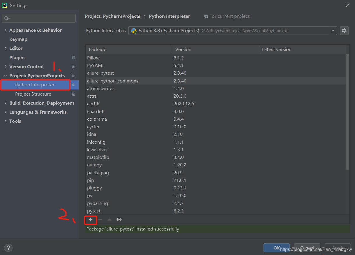Select the cycler package row

216,126
